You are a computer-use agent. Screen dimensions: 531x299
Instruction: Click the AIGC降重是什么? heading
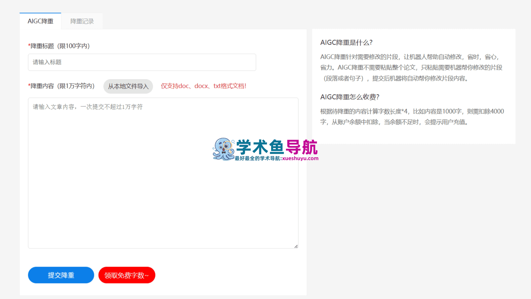pos(347,43)
